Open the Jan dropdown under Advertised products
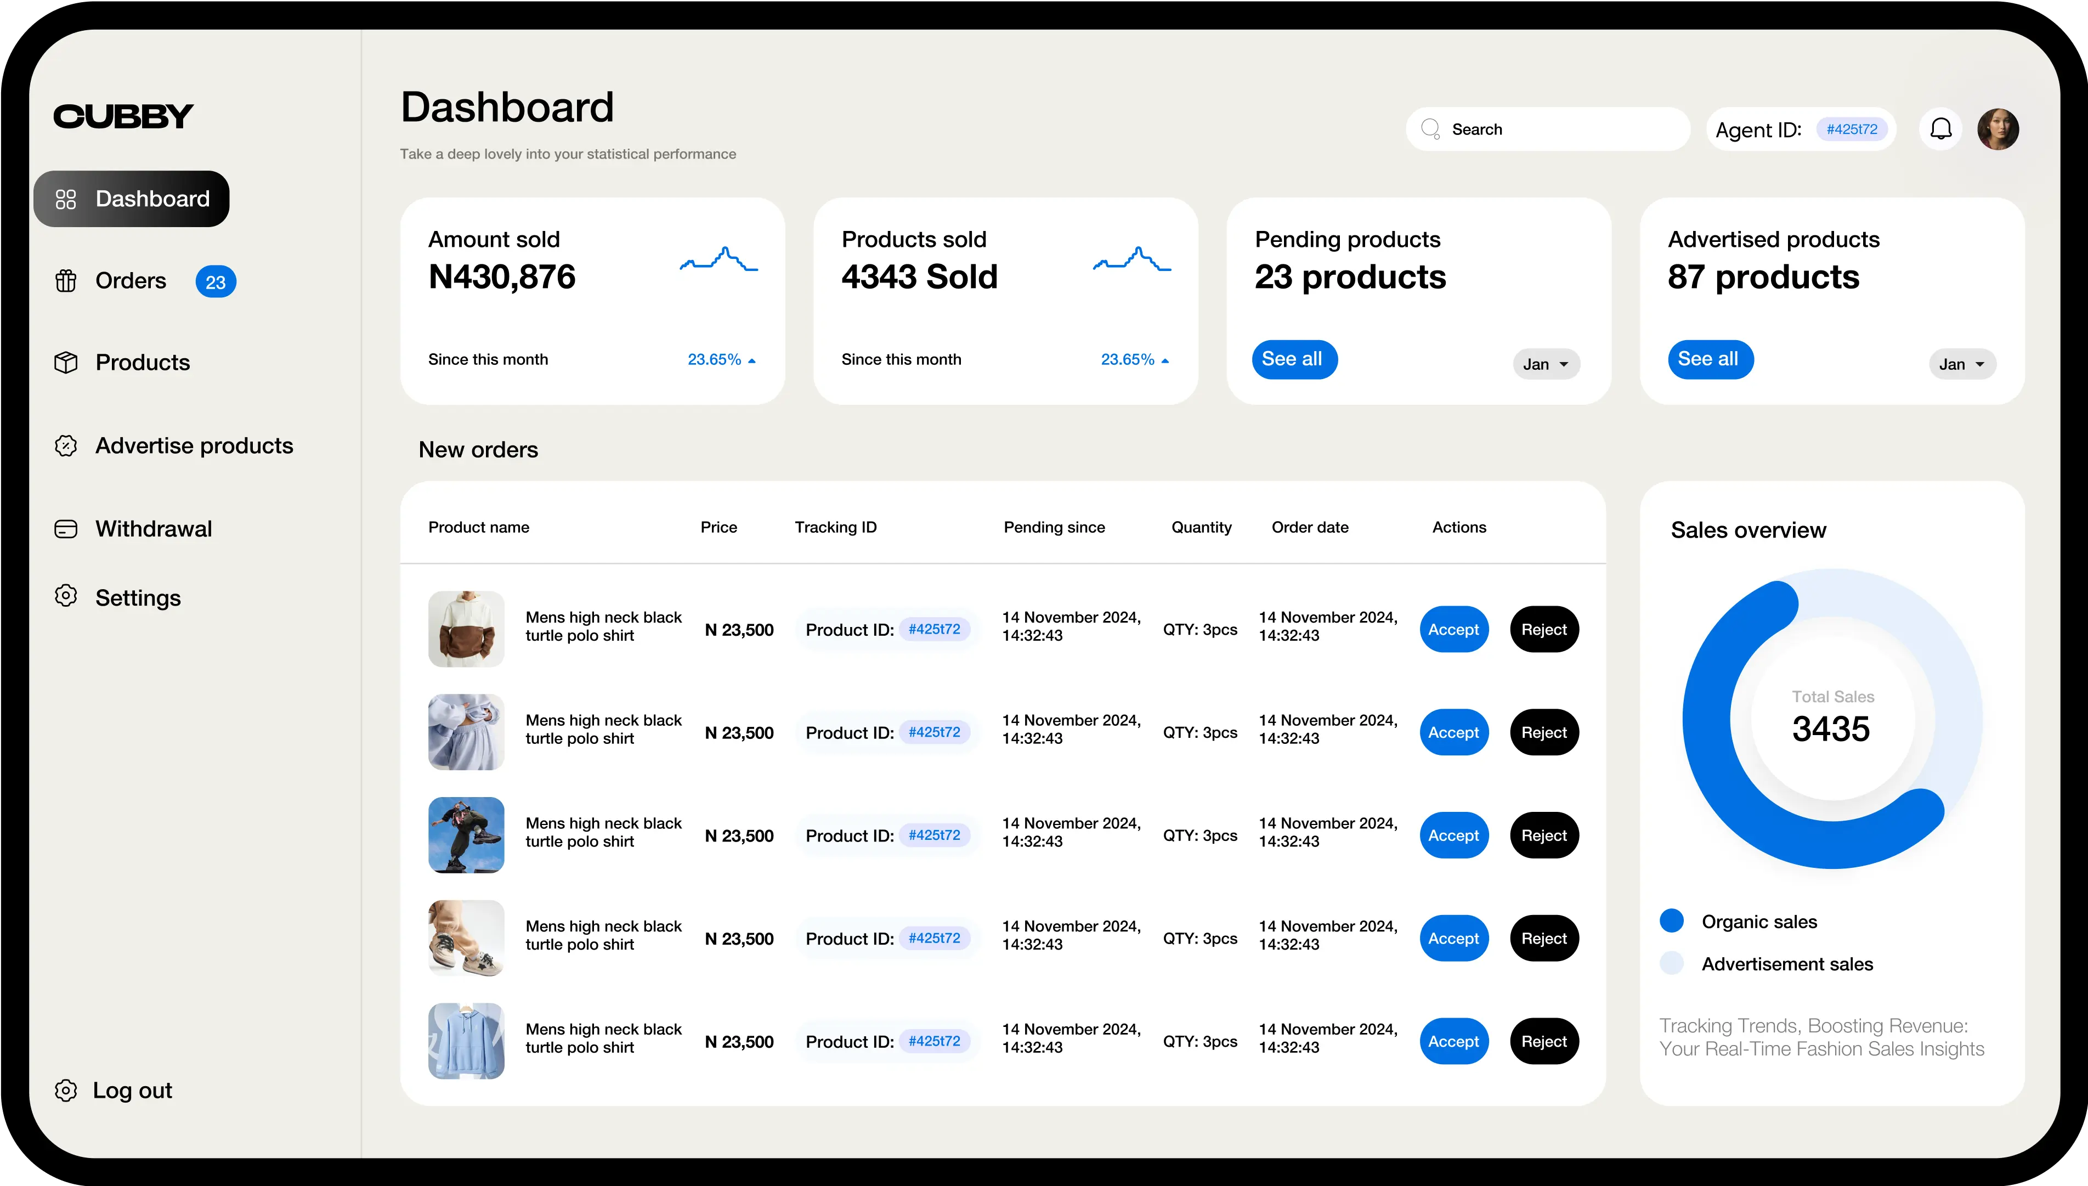 click(x=1961, y=363)
